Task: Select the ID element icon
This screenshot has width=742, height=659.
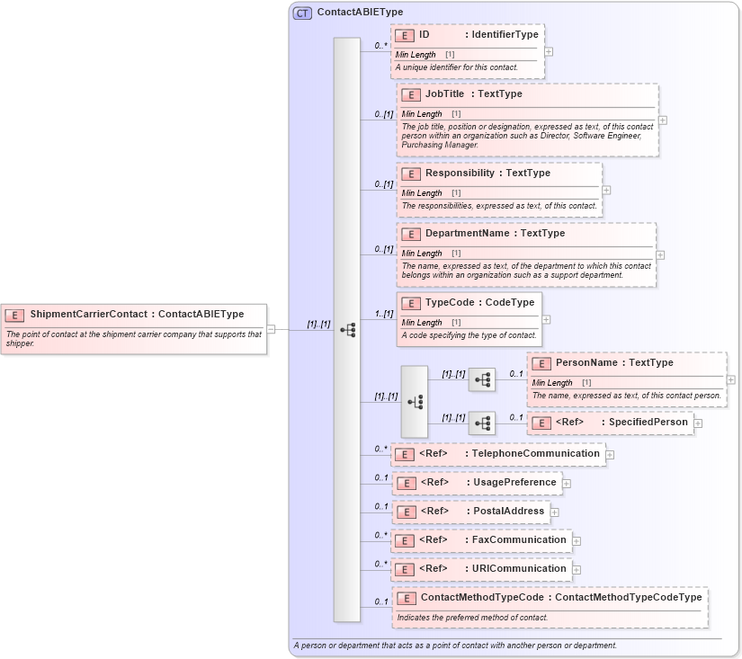Action: pos(403,34)
